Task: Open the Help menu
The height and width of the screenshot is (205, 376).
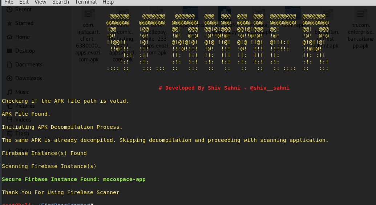Action: click(x=108, y=2)
